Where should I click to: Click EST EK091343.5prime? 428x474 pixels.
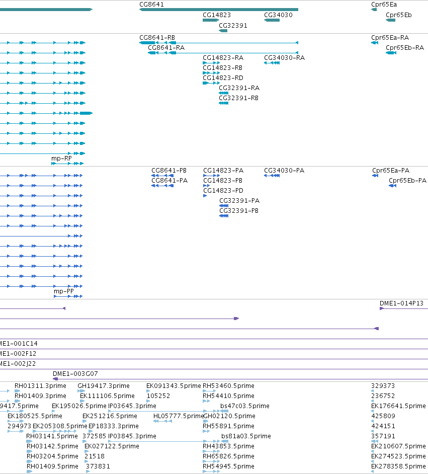point(174,386)
